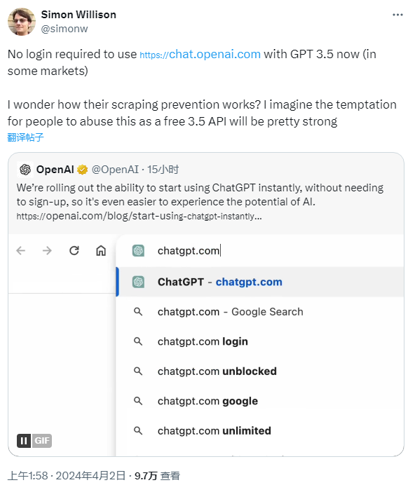Open Simon Willison's profile avatar
Image resolution: width=415 pixels, height=485 pixels.
tap(21, 22)
